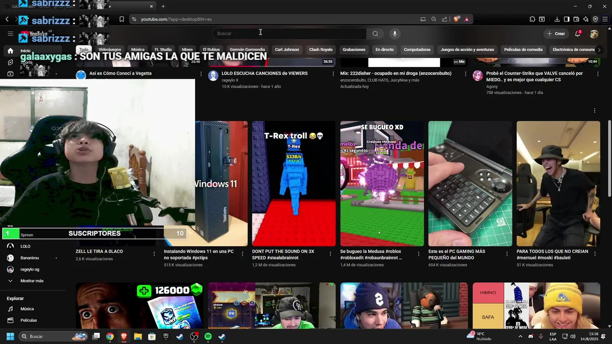Click the OBS Studio taskbar icon
The width and height of the screenshot is (612, 344).
(x=194, y=336)
